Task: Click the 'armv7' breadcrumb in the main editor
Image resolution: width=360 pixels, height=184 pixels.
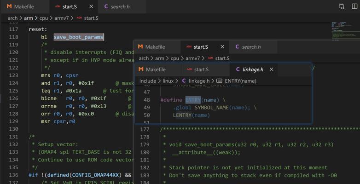Action: [x=62, y=18]
